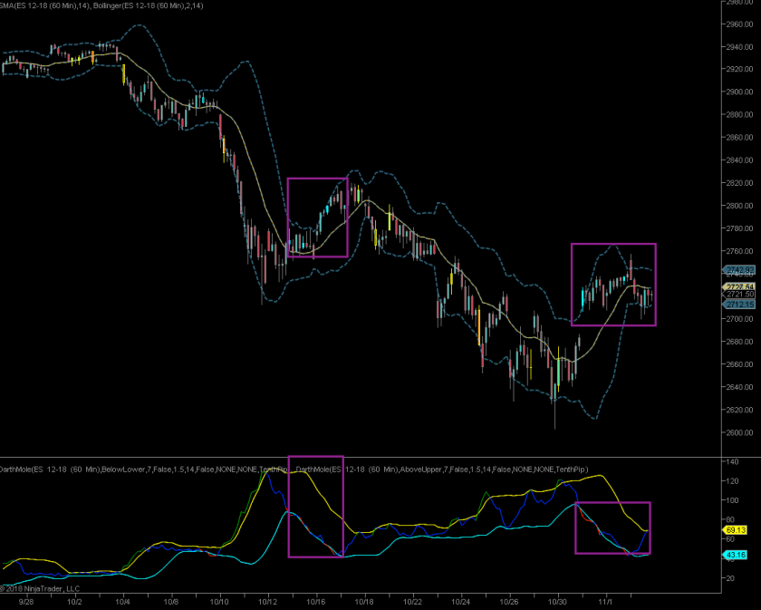Select the DarthMole BelowLower indicator label
The image size is (761, 610).
(x=136, y=470)
